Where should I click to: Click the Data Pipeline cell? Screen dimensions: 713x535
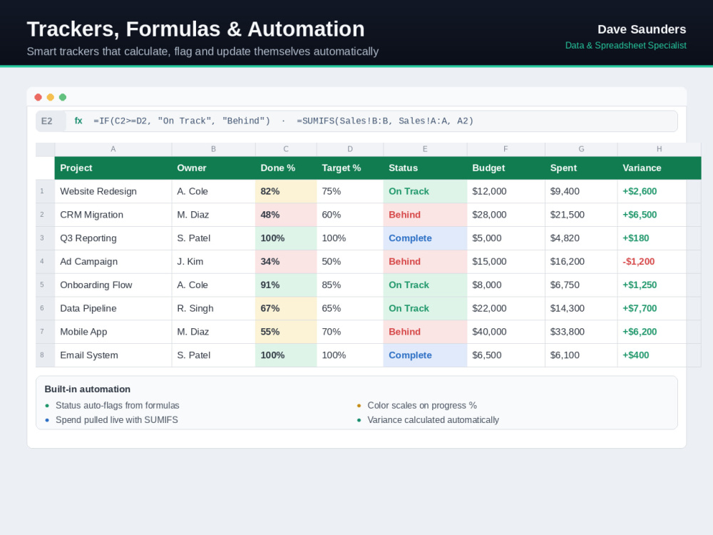pos(113,308)
